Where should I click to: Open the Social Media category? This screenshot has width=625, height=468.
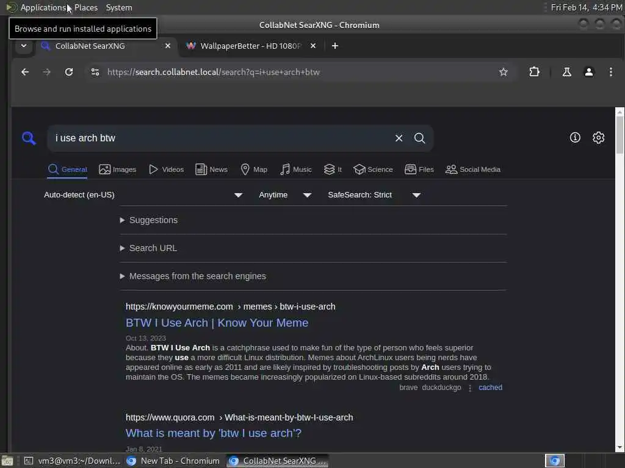pos(473,169)
